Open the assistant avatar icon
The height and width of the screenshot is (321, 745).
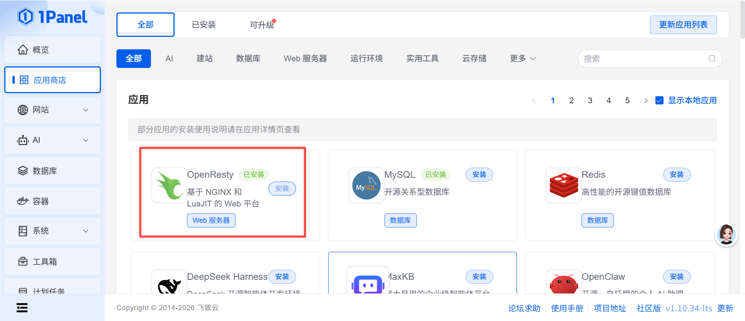[726, 234]
